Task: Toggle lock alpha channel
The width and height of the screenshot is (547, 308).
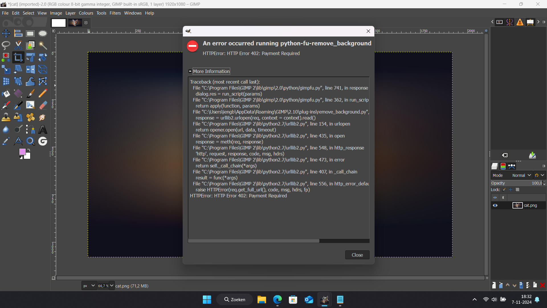Action: pos(518,190)
